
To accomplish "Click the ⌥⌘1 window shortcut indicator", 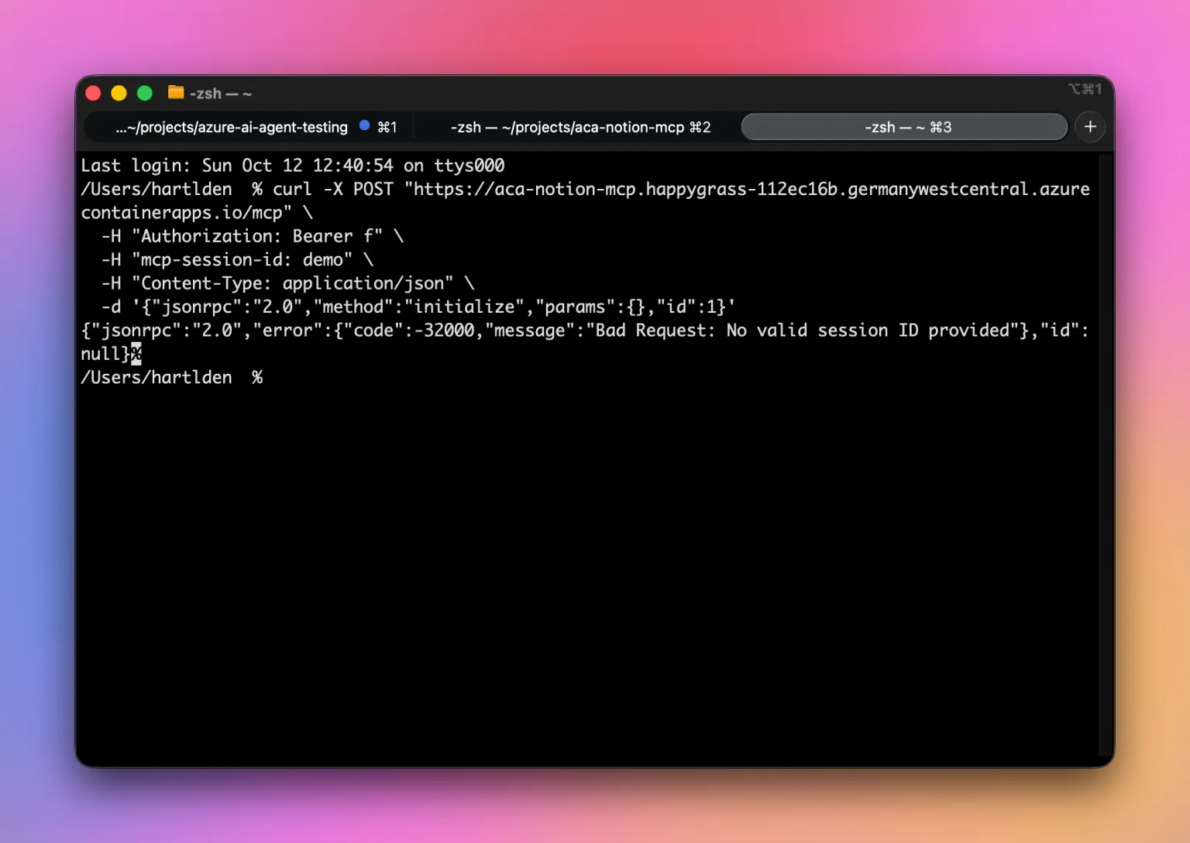I will tap(1085, 90).
